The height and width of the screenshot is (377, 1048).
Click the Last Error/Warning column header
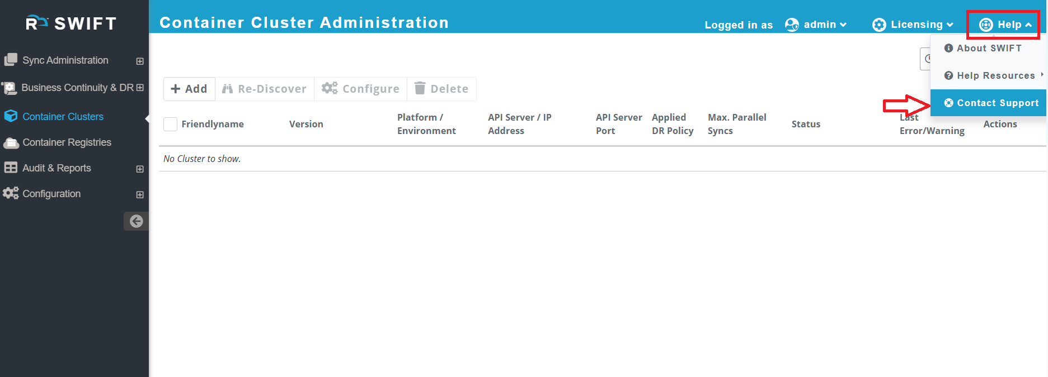[x=932, y=124]
